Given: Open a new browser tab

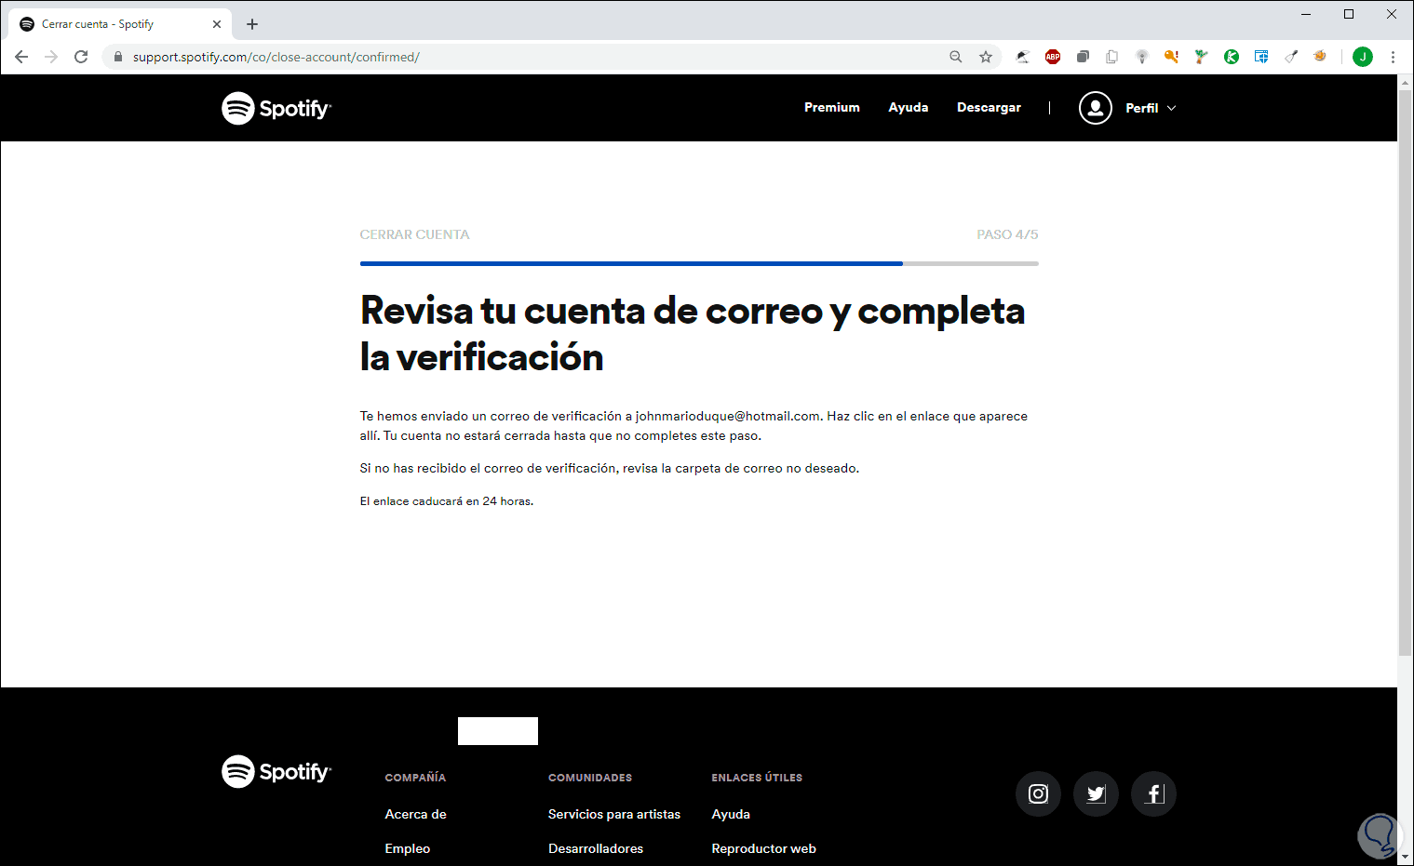Looking at the screenshot, I should 252,24.
